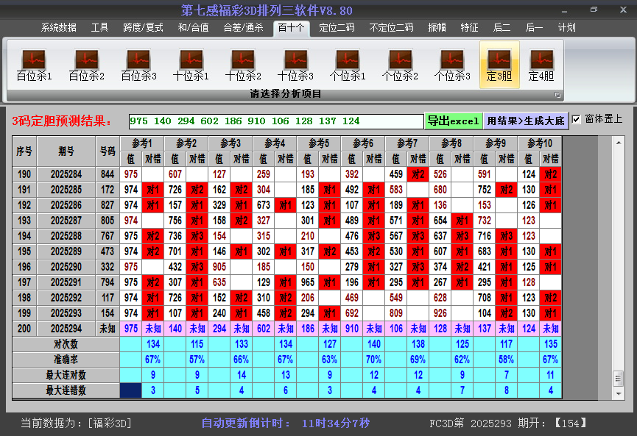Select the dark blue cell in 最大连错数 row
Viewport: 637px width, 436px height.
[131, 390]
